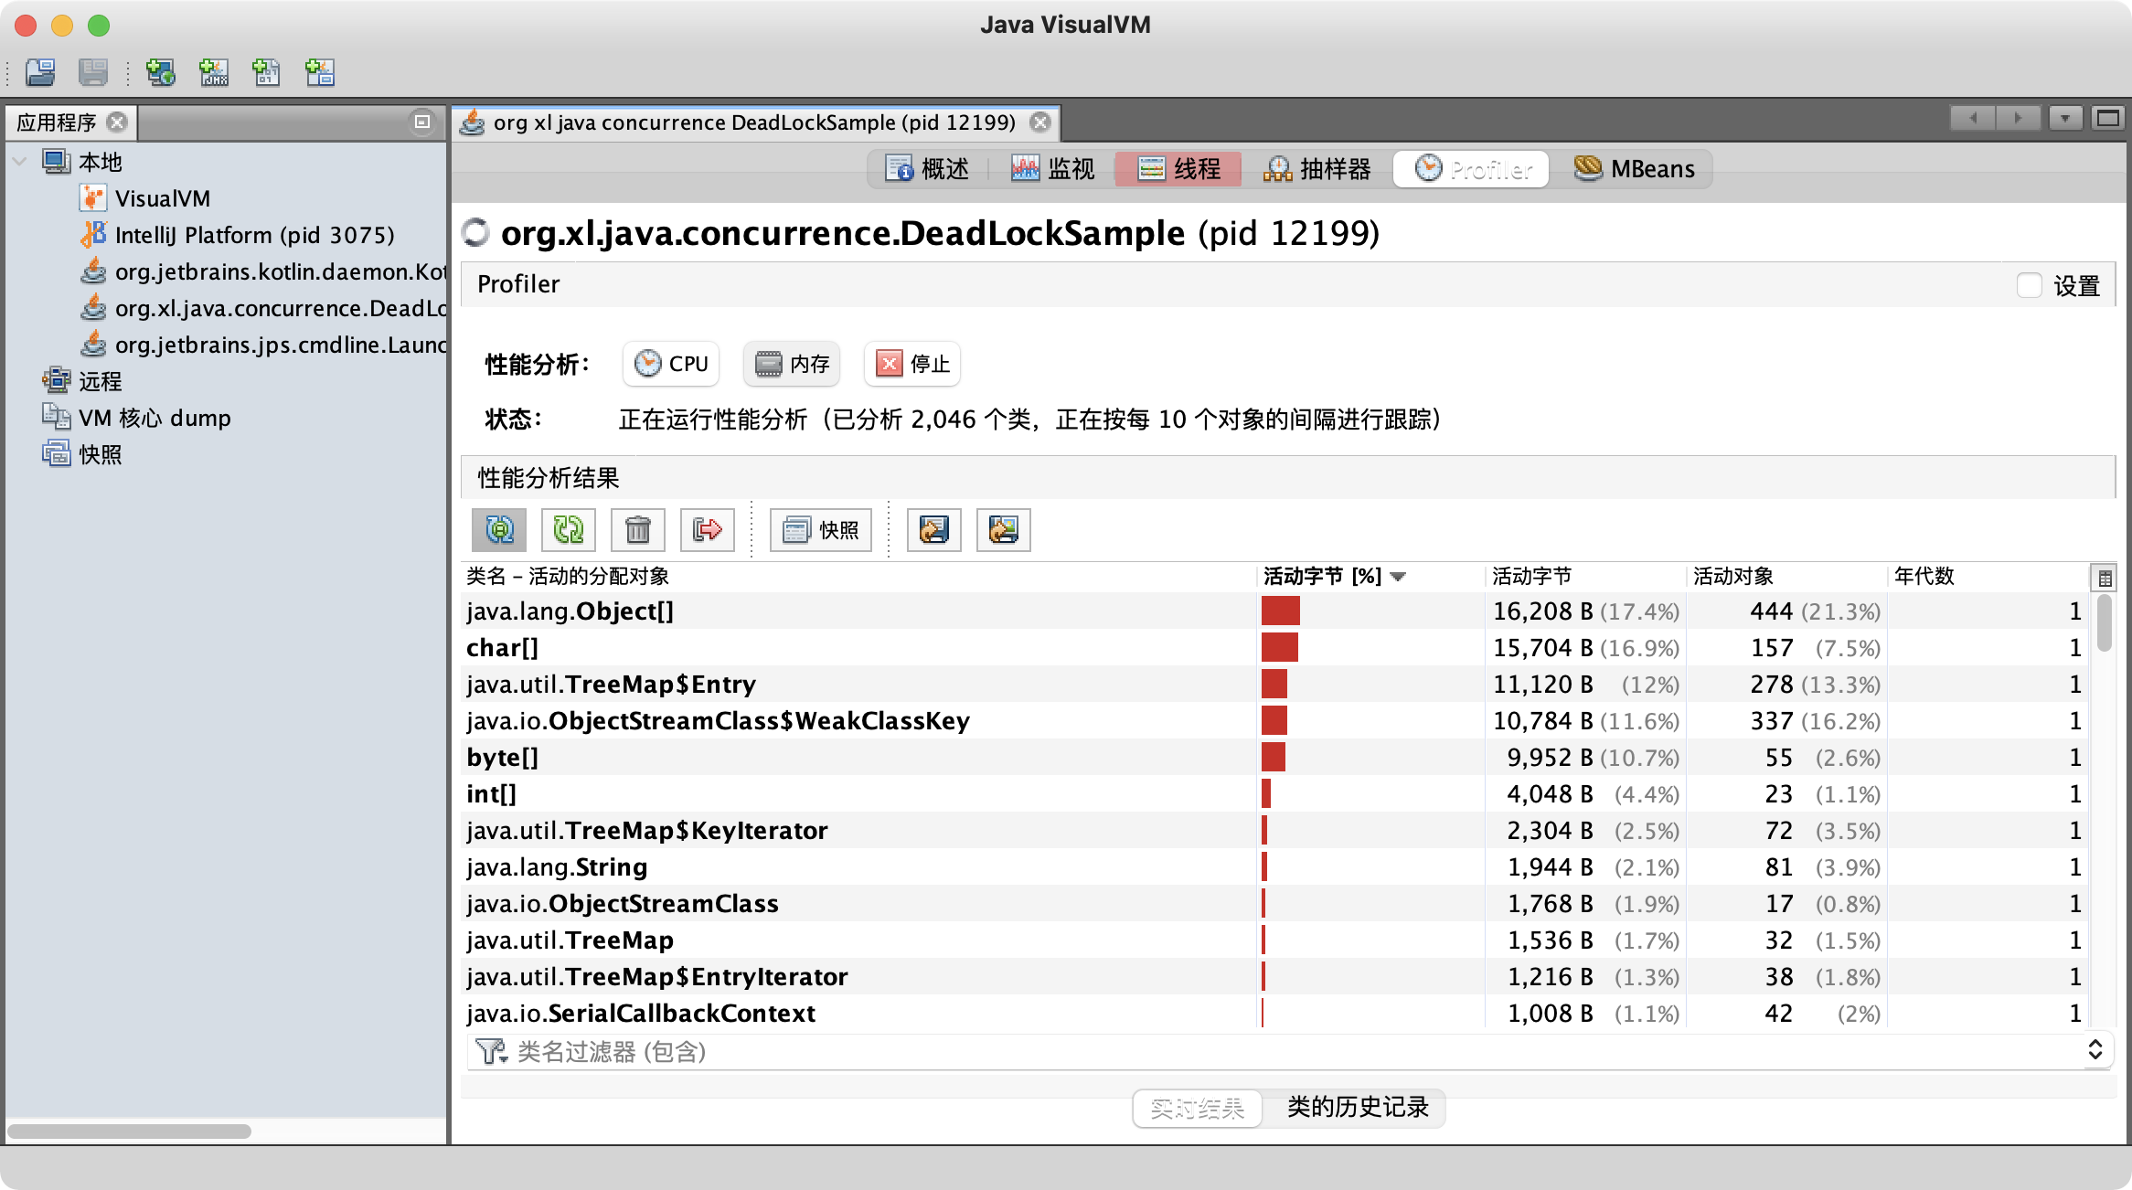
Task: Sort by 类名 class name column header
Action: 859,577
